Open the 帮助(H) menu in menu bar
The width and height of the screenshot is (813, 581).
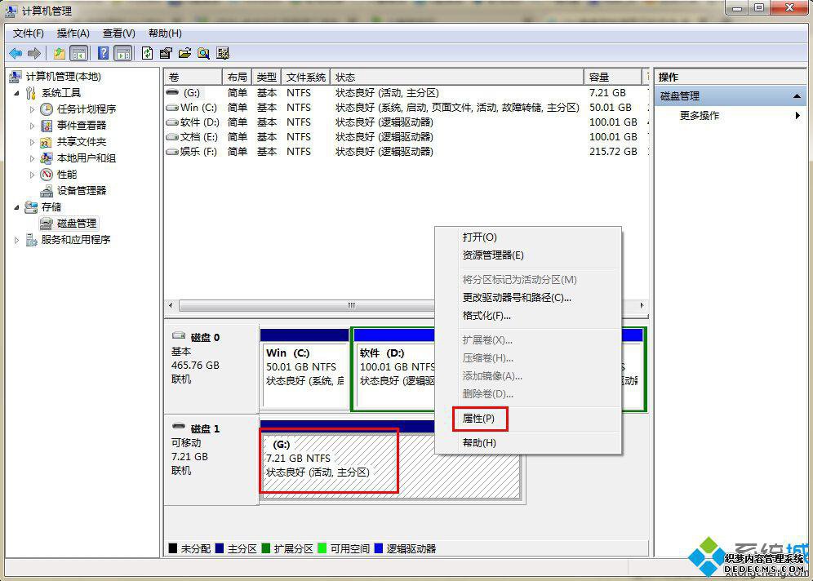pyautogui.click(x=165, y=33)
